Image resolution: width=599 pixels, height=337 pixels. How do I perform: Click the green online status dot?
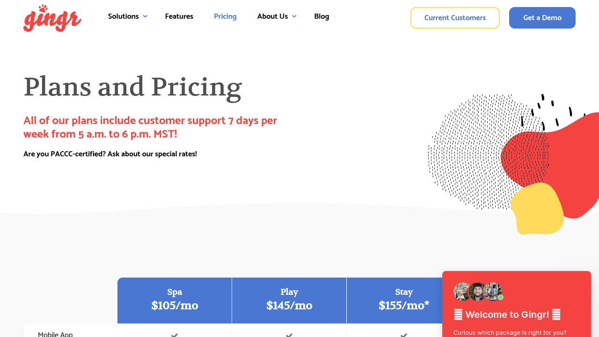pyautogui.click(x=500, y=297)
